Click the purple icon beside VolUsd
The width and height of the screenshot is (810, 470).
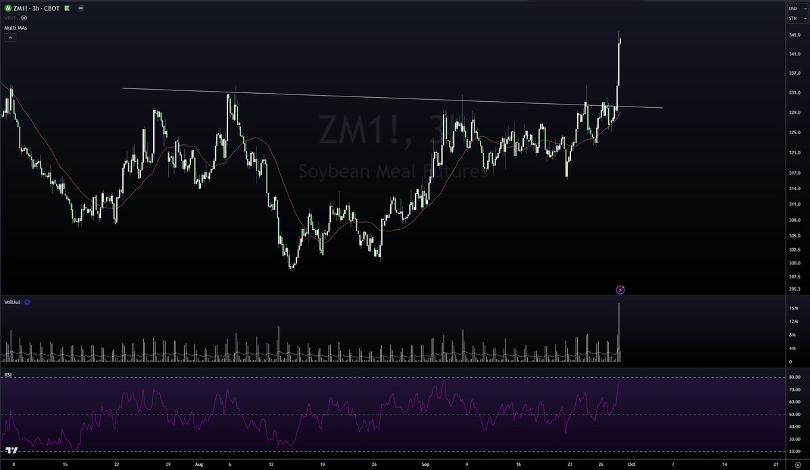click(27, 303)
